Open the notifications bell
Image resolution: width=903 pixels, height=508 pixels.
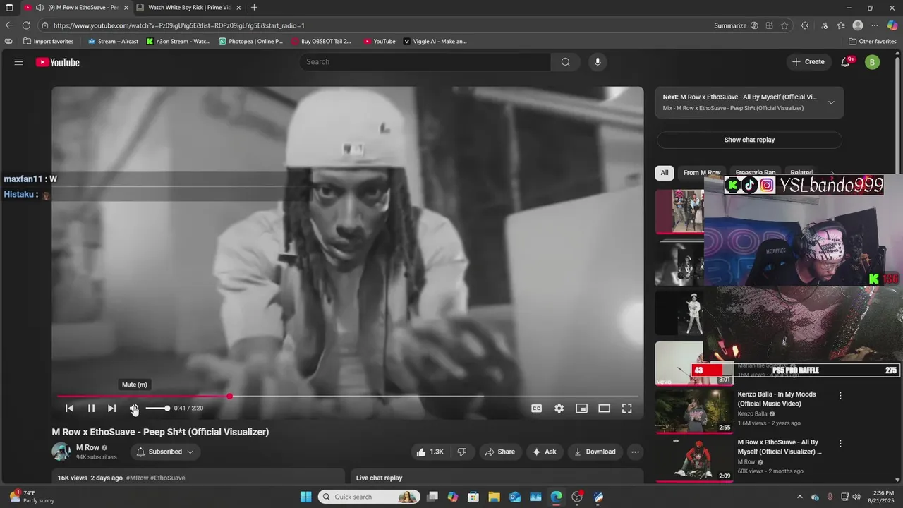(845, 62)
